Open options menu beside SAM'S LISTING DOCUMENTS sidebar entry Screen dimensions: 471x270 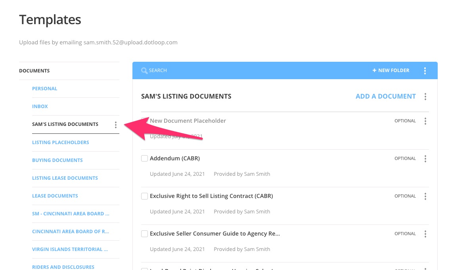[115, 124]
